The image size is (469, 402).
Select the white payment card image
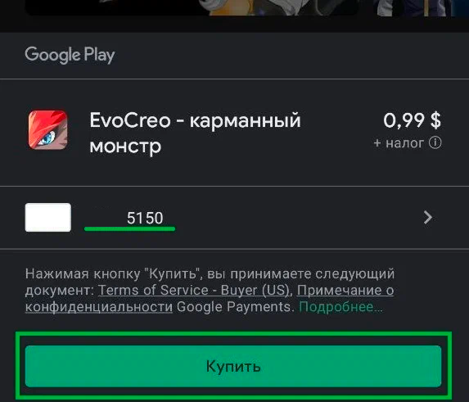[48, 218]
